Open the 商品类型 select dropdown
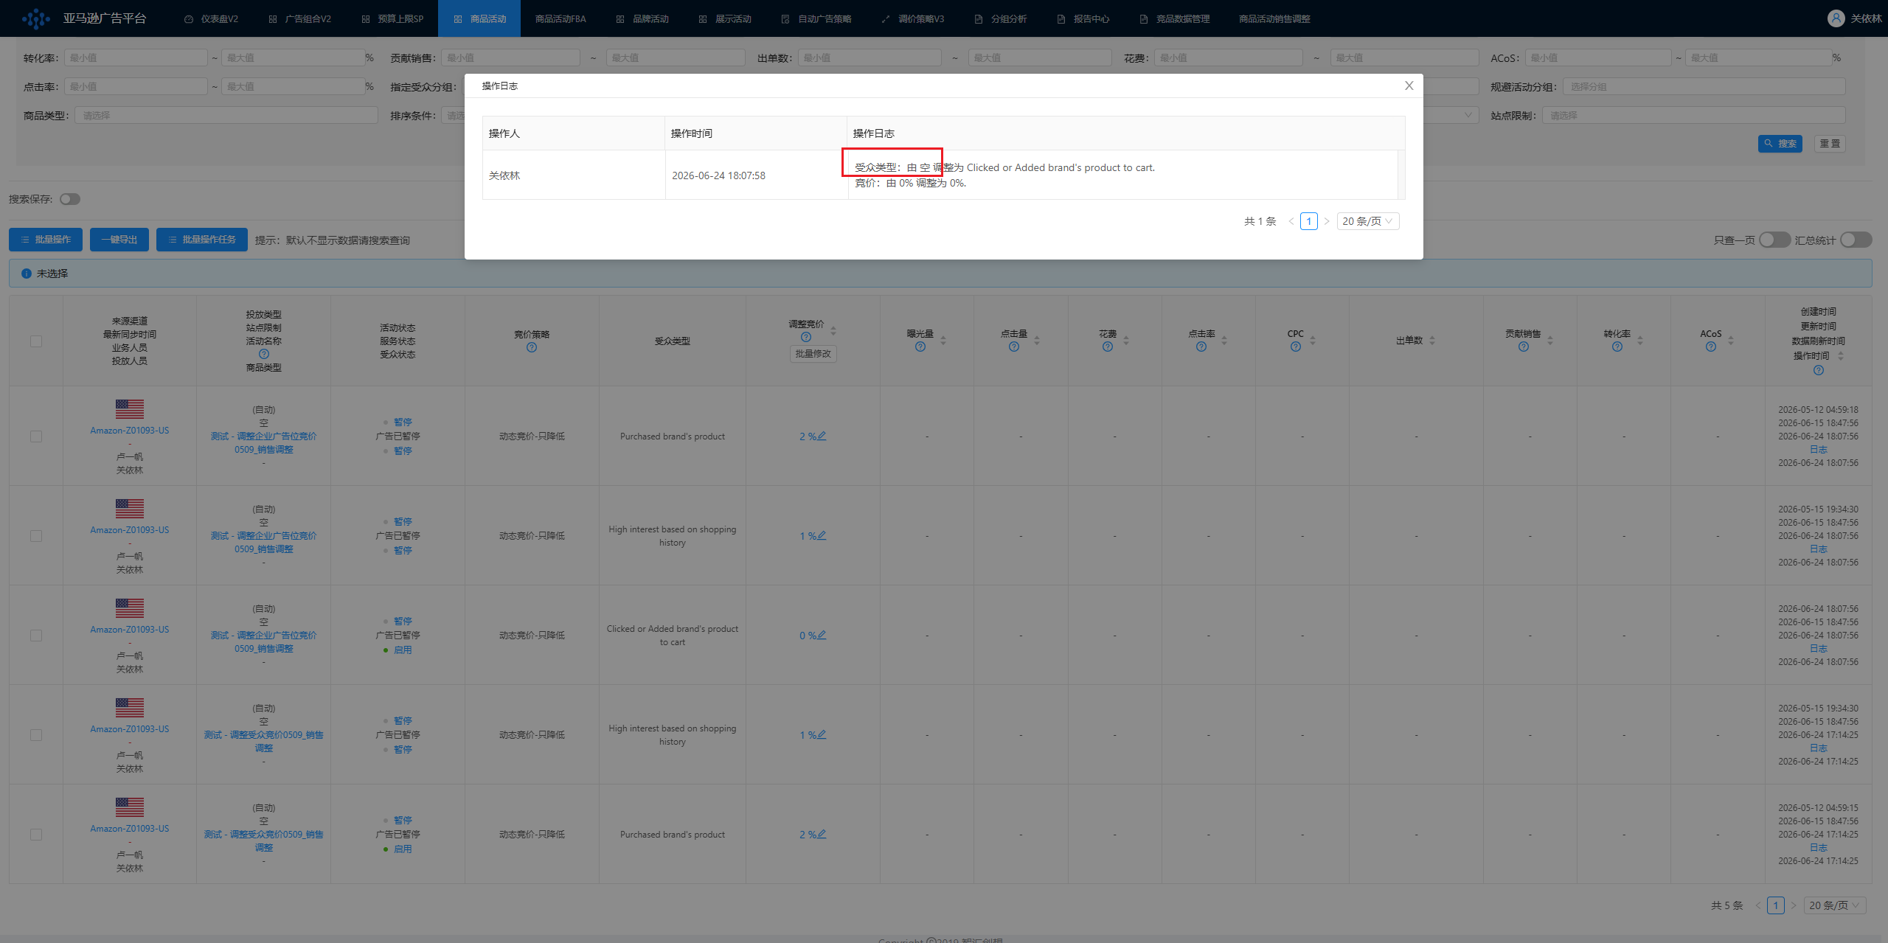 (x=226, y=115)
